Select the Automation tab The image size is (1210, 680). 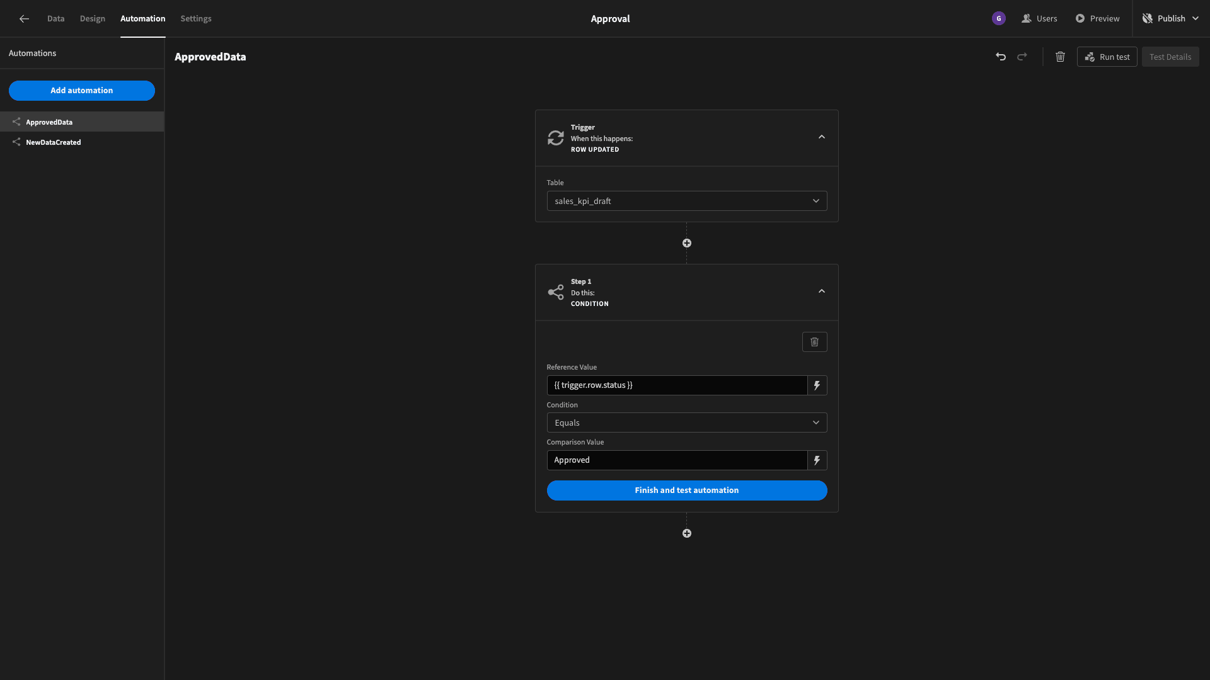pos(143,19)
